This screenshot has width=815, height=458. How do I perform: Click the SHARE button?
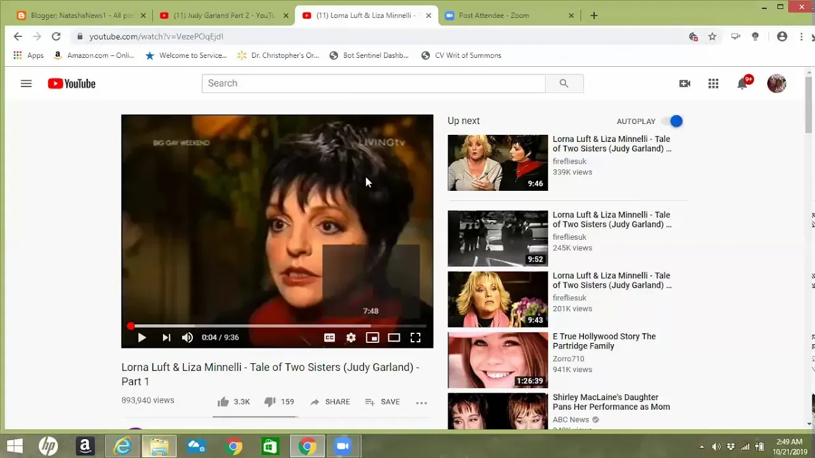pos(330,402)
